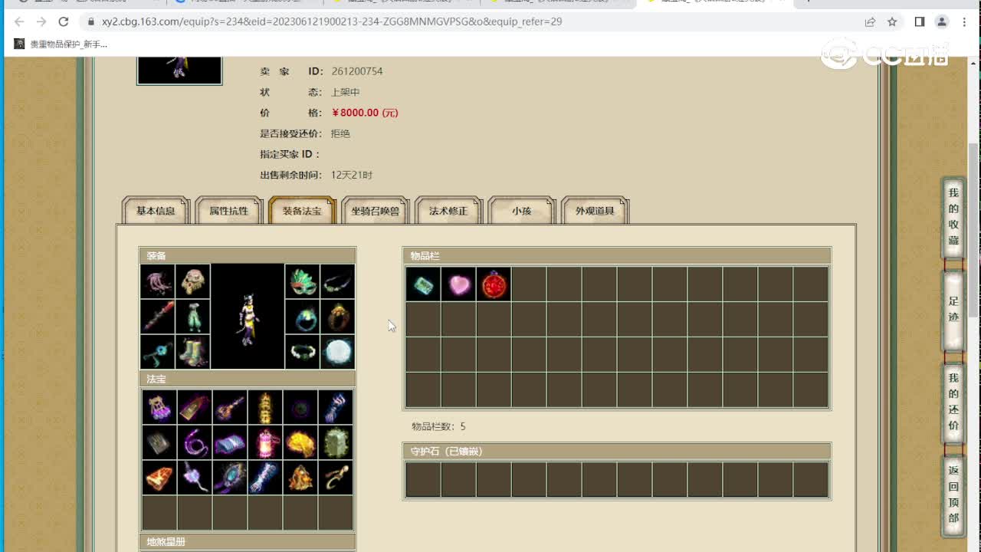Screen dimensions: 981x552
Task: Click the purple bell cluster 法宝 icon
Action: (159, 407)
